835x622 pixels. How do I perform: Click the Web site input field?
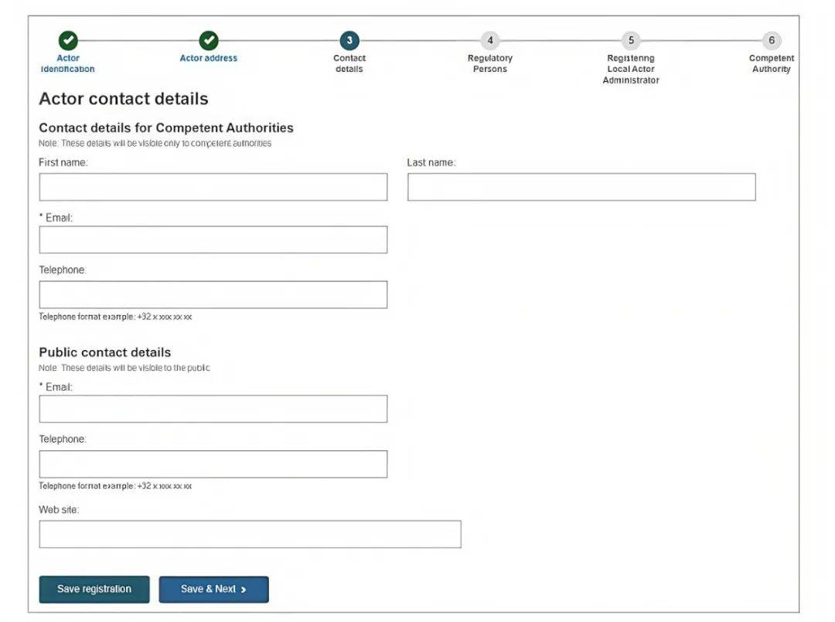tap(250, 534)
